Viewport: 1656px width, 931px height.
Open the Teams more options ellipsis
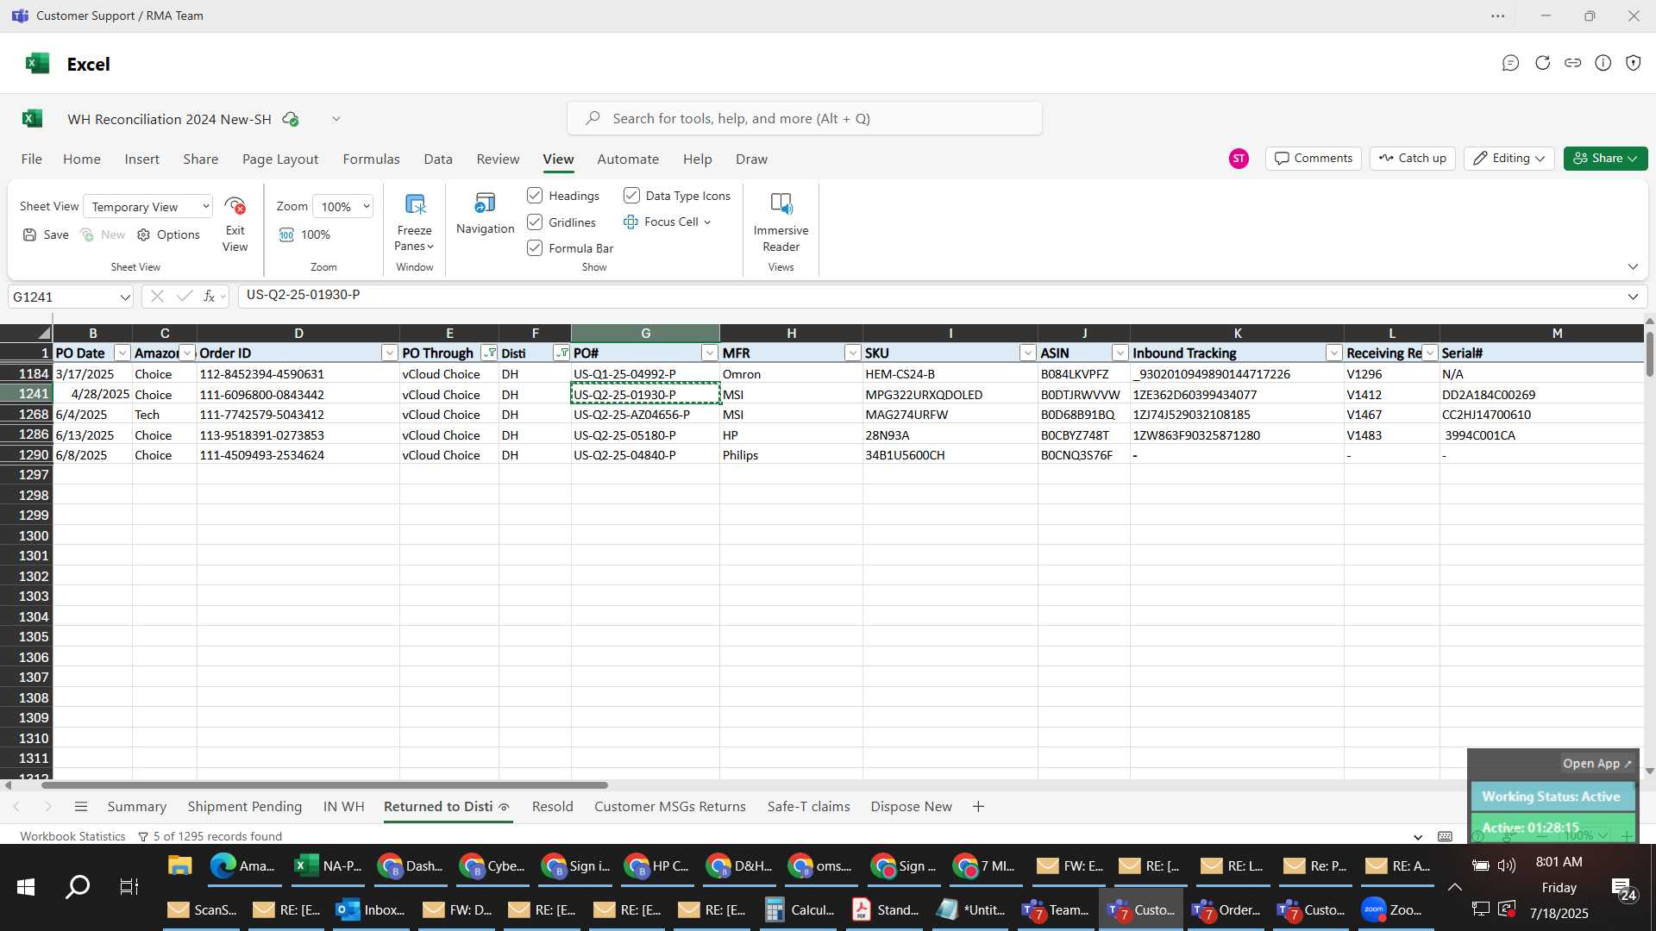click(x=1498, y=16)
